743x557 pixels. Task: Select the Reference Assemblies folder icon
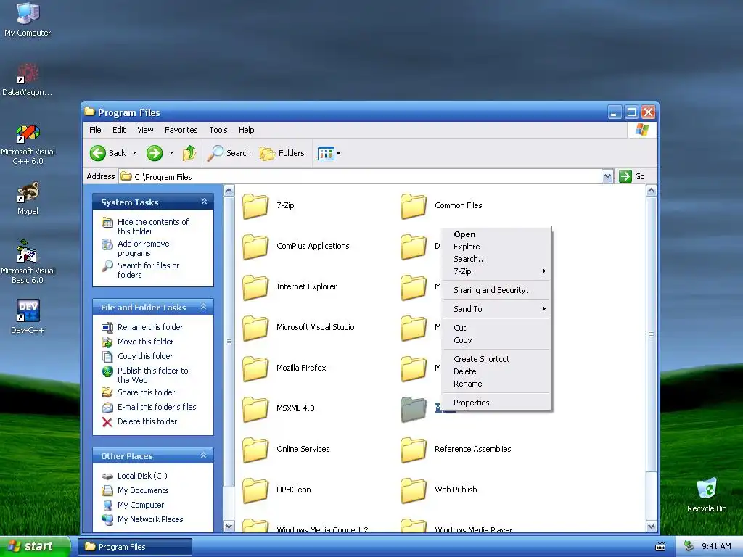[x=414, y=450]
